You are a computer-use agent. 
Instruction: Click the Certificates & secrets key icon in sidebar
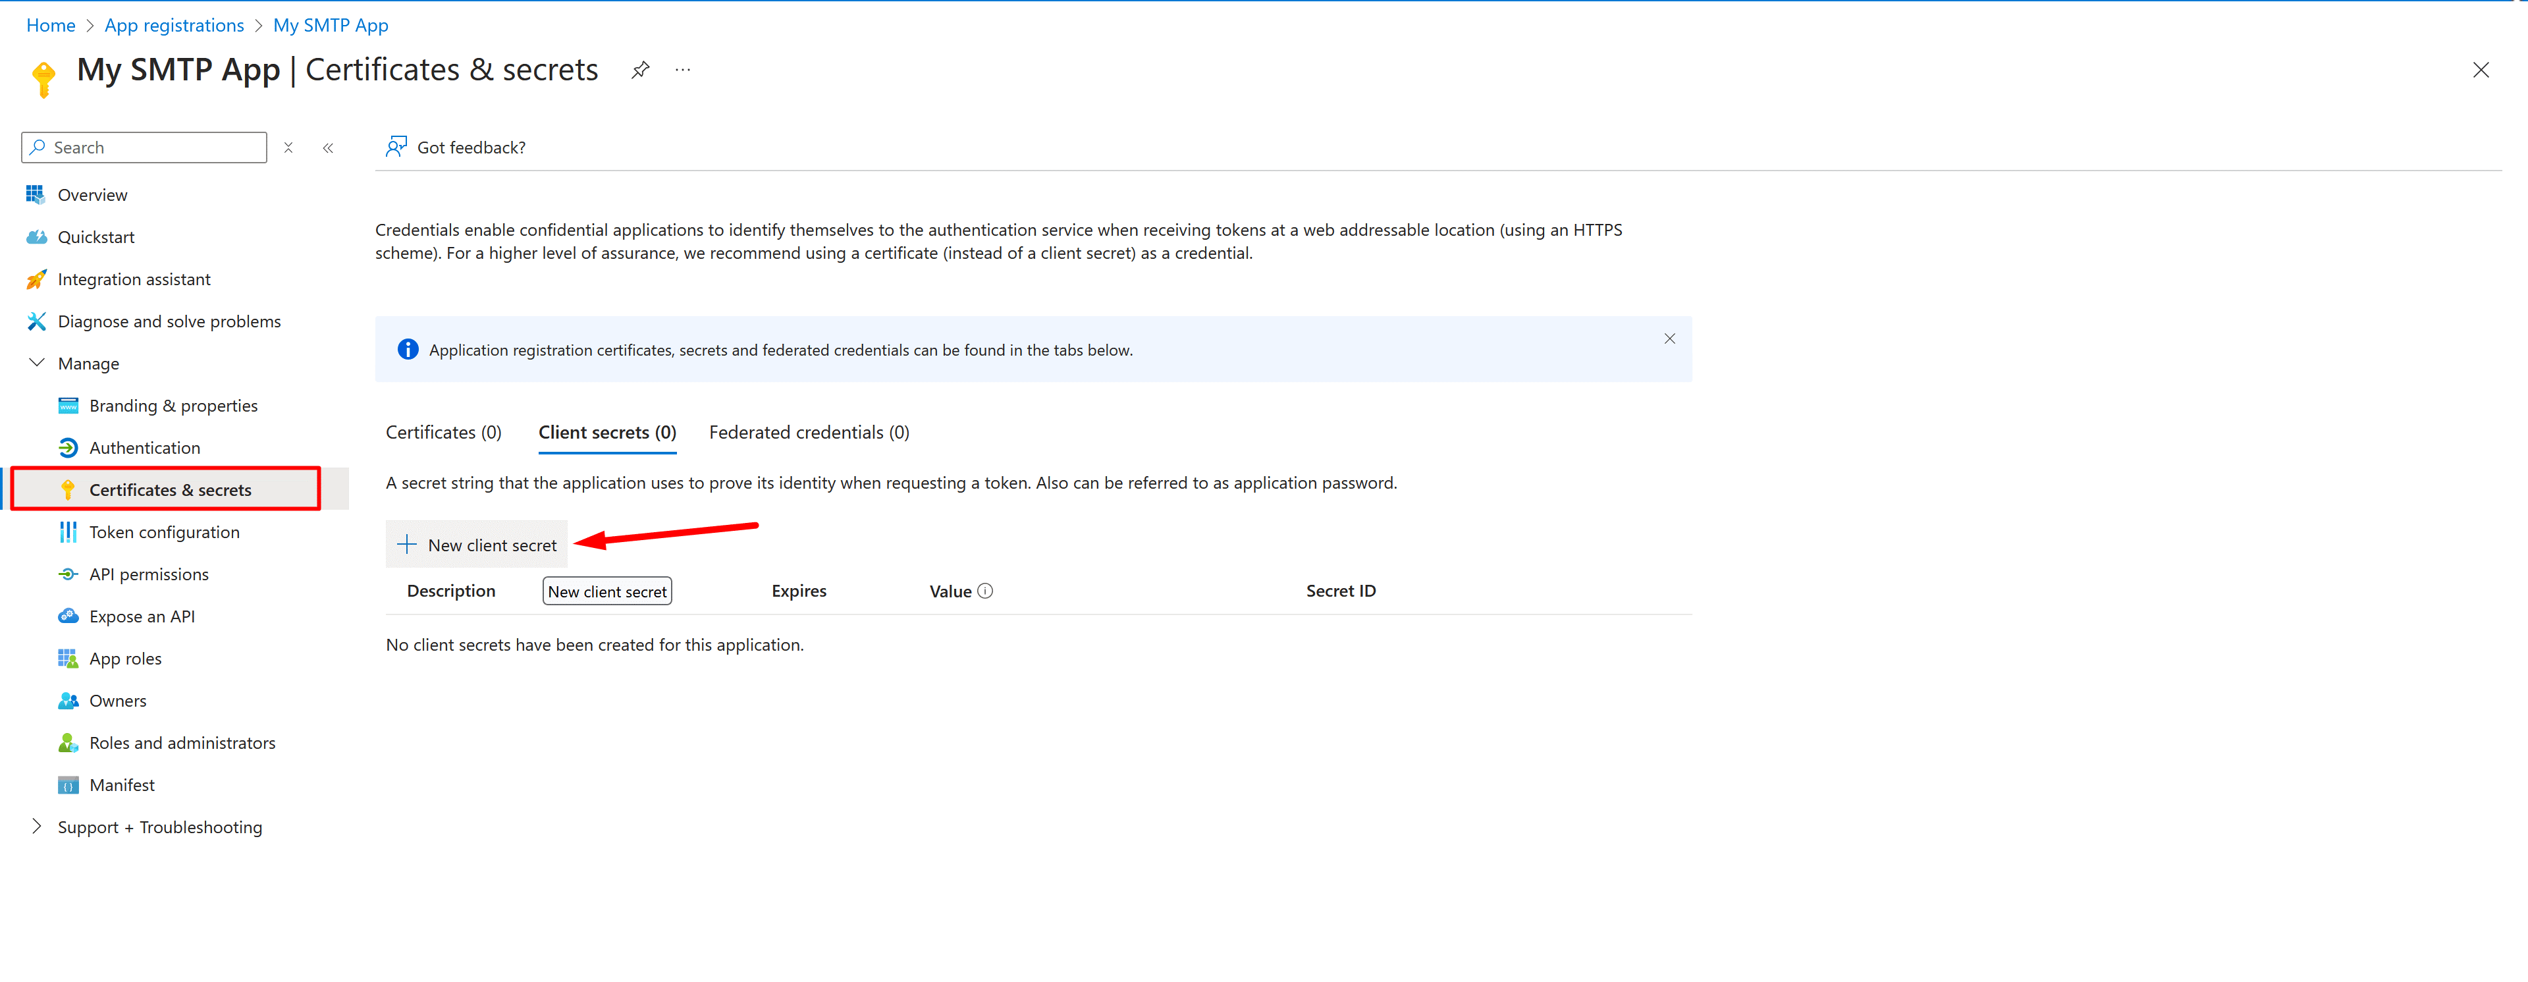[68, 490]
